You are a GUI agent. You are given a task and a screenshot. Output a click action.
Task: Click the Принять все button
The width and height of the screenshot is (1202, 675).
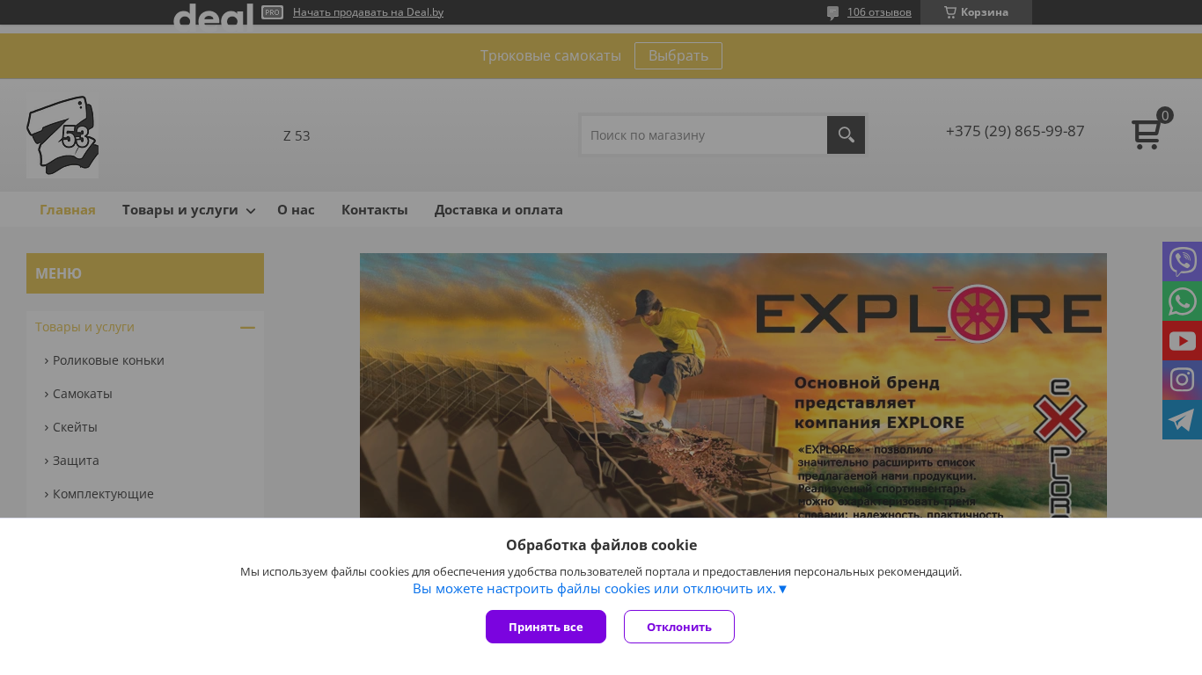(x=546, y=627)
